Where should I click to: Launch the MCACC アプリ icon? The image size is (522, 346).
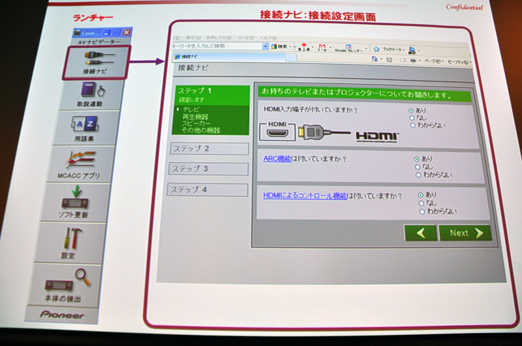tap(80, 164)
